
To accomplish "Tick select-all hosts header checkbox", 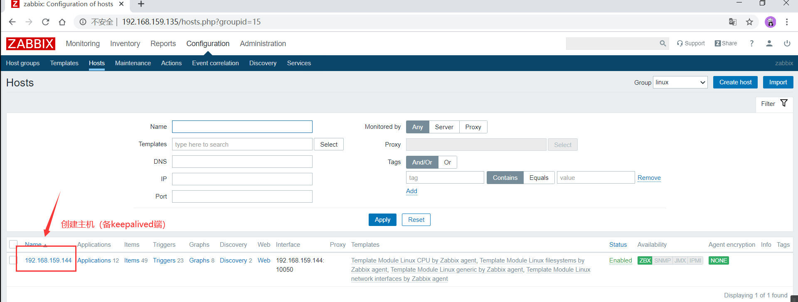I will [13, 244].
